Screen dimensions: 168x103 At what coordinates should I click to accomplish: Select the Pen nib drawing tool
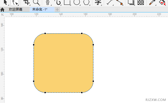click(48, 2)
